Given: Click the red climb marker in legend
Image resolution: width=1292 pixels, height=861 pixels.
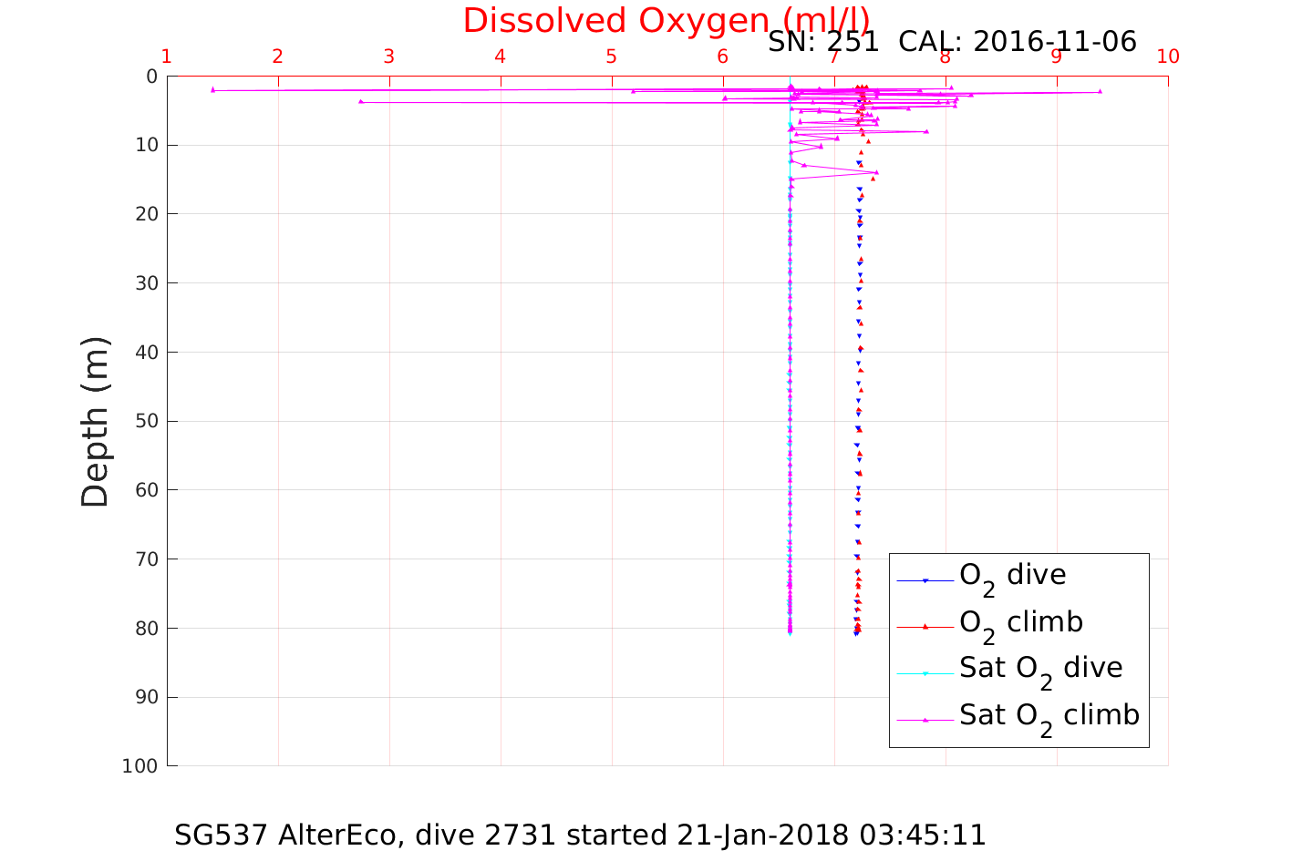Looking at the screenshot, I should (925, 627).
